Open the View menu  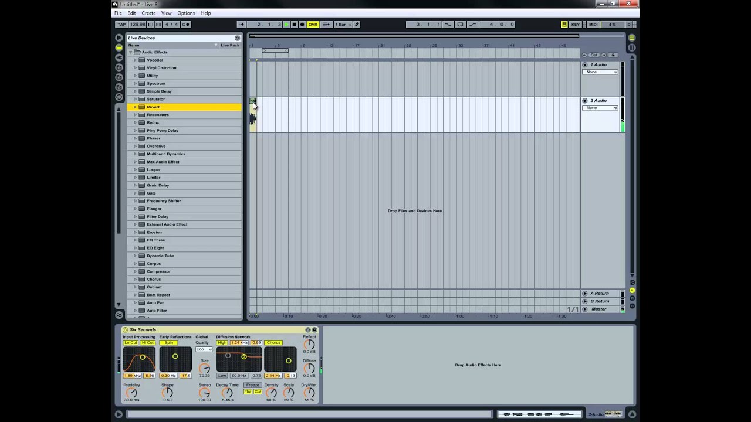coord(167,13)
